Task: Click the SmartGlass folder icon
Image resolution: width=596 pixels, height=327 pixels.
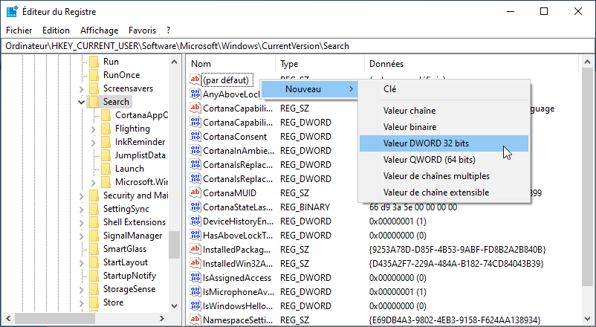Action: pyautogui.click(x=94, y=249)
